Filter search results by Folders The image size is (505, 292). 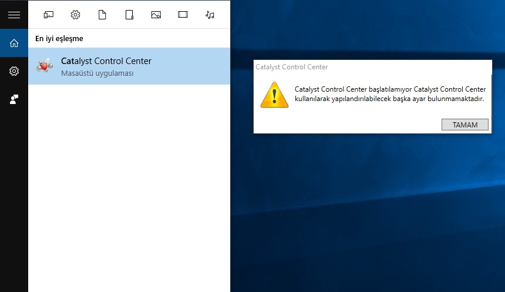pyautogui.click(x=129, y=15)
